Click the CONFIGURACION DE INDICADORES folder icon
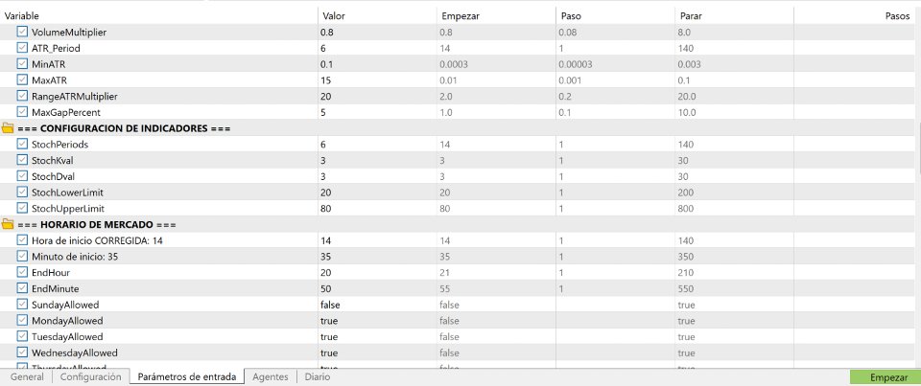Image resolution: width=921 pixels, height=386 pixels. click(x=8, y=127)
